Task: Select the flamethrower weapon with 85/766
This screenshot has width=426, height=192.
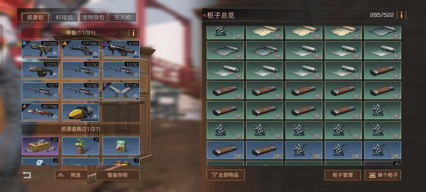Action: click(x=40, y=112)
